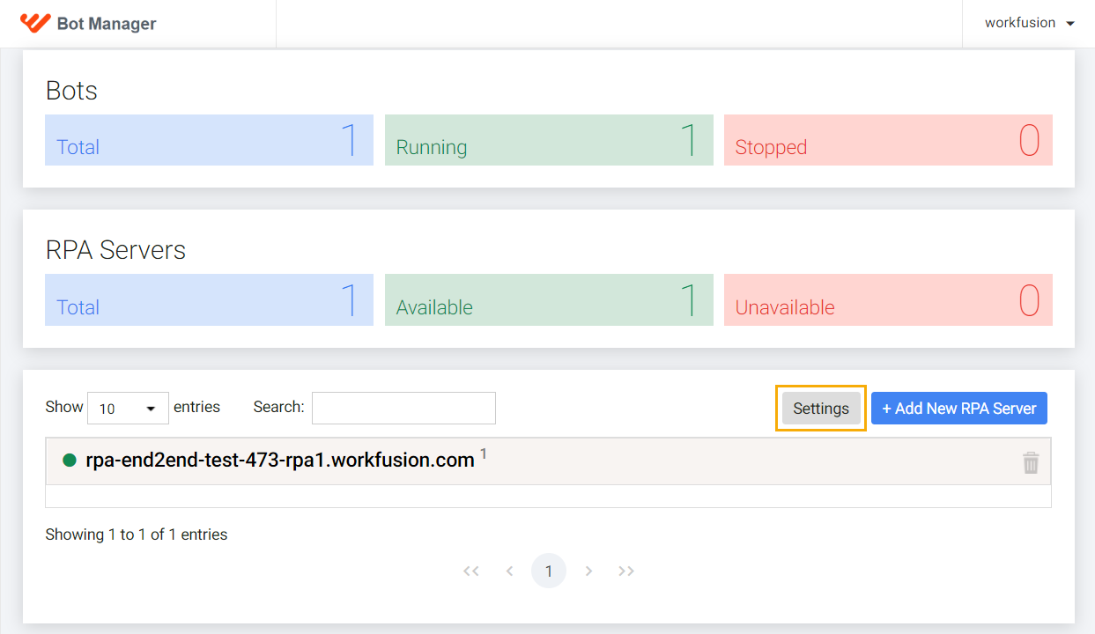
Task: Click the Bots Stopped tile
Action: pyautogui.click(x=888, y=140)
